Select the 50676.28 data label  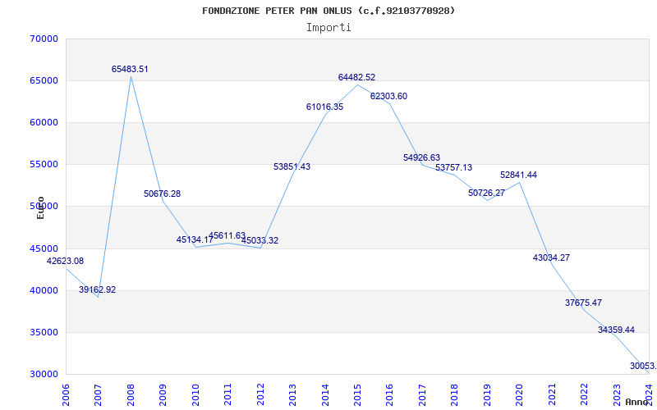(162, 194)
